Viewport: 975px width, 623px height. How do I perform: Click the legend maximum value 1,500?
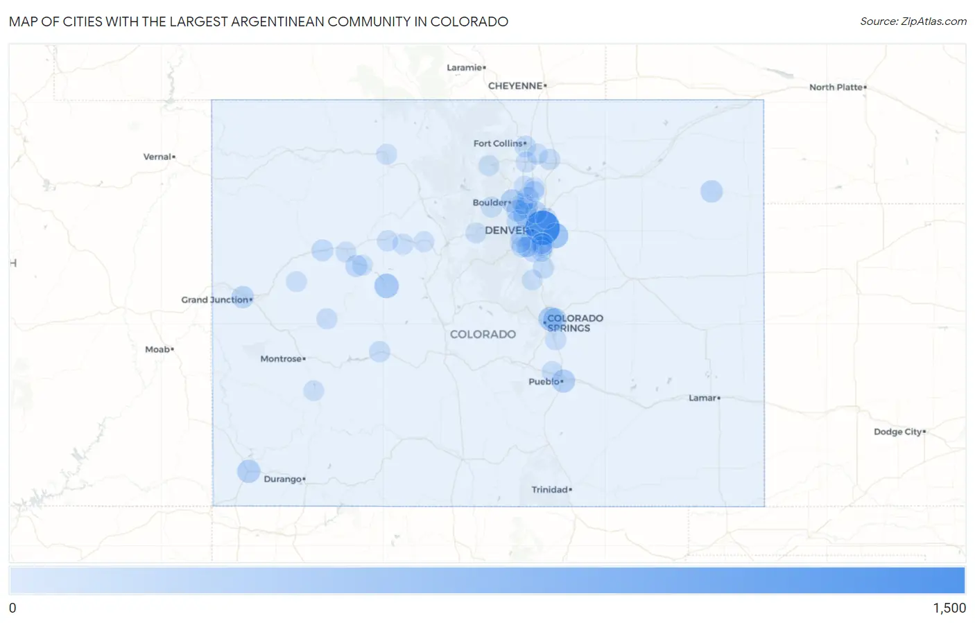click(949, 608)
